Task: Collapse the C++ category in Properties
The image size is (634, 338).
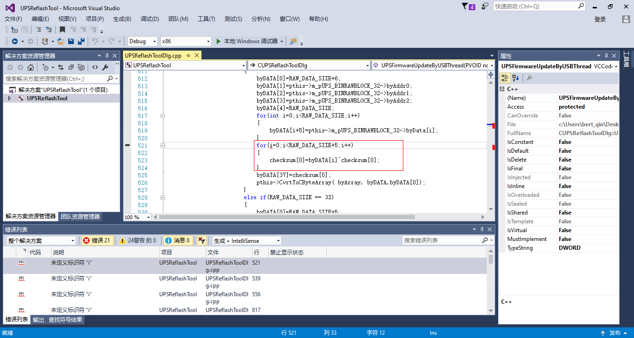Action: pyautogui.click(x=502, y=89)
